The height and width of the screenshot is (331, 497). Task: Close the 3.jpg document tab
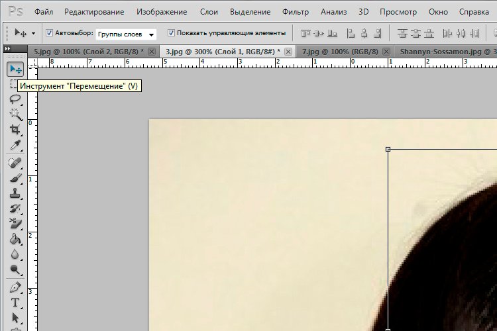pos(286,51)
